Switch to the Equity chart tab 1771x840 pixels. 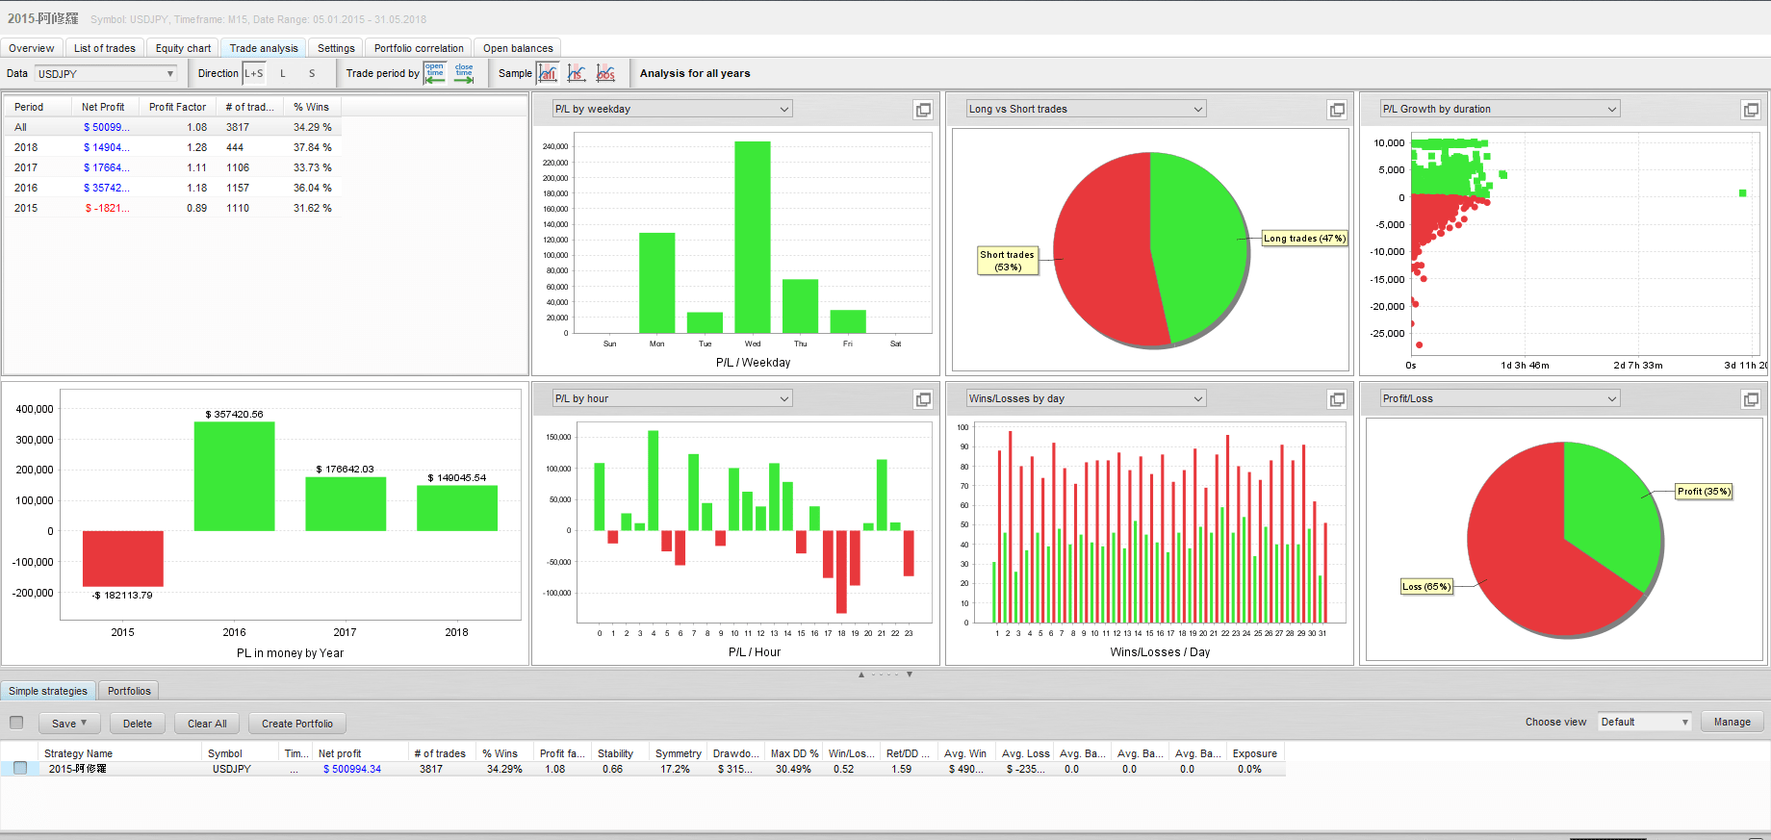pyautogui.click(x=183, y=48)
